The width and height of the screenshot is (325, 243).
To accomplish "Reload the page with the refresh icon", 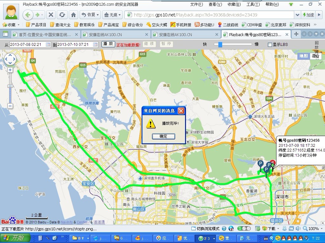I will pyautogui.click(x=62, y=15).
